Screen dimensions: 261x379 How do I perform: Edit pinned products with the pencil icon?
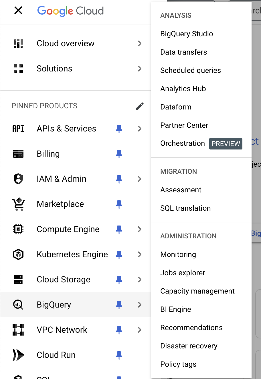click(x=140, y=106)
